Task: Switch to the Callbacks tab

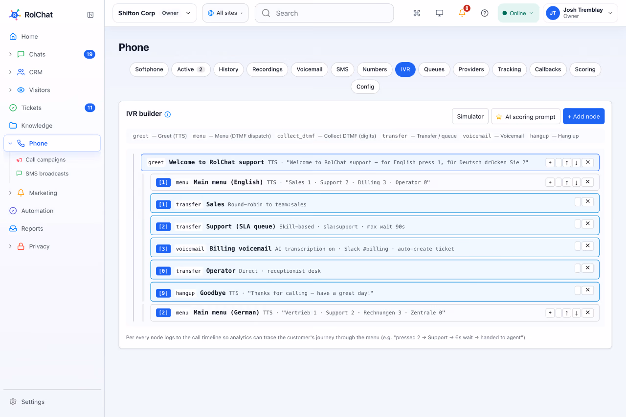Action: (x=548, y=69)
